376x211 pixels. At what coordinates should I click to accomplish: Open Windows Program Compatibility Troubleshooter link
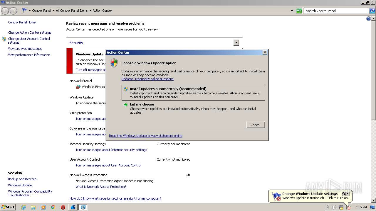click(30, 193)
